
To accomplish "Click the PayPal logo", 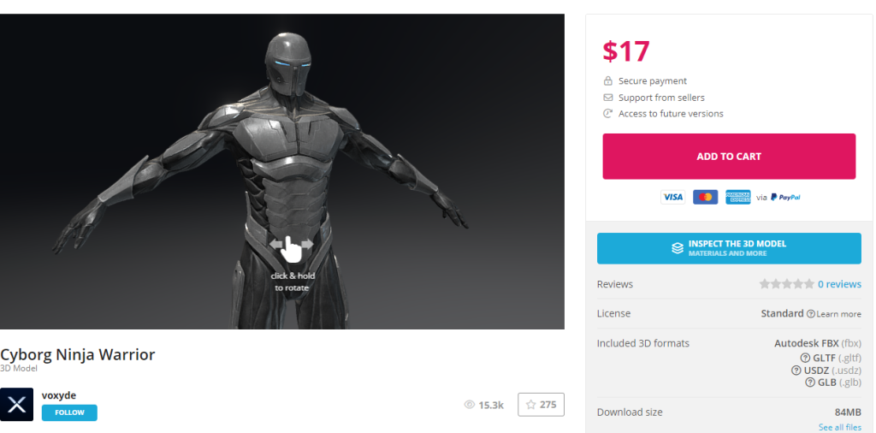I will [785, 197].
